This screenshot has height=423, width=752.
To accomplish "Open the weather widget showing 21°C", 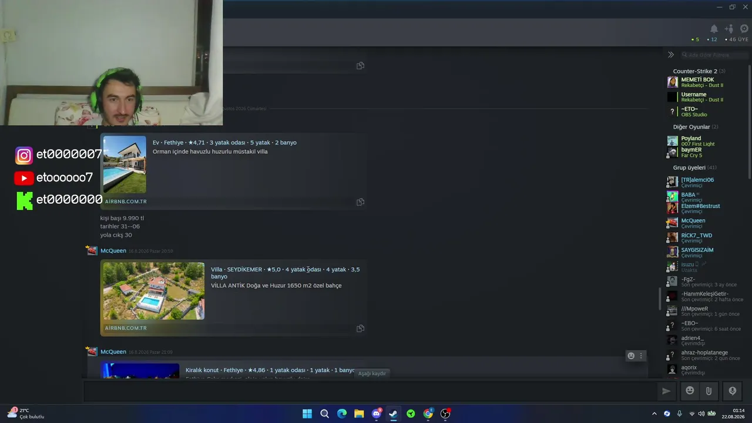I will pyautogui.click(x=26, y=414).
